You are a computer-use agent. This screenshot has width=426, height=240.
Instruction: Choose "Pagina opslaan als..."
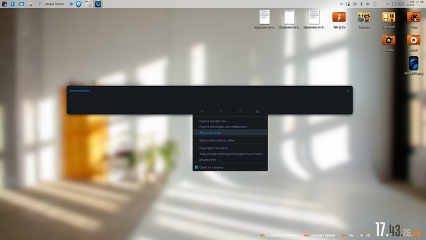[230, 121]
